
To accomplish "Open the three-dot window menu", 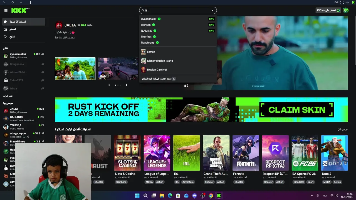I will [30, 2].
